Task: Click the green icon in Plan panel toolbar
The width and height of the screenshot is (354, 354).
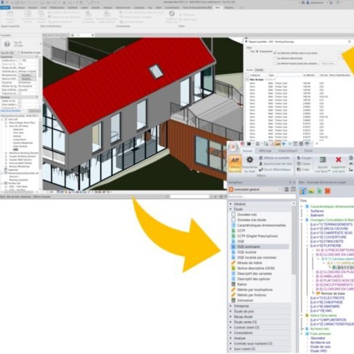Action: pyautogui.click(x=320, y=191)
